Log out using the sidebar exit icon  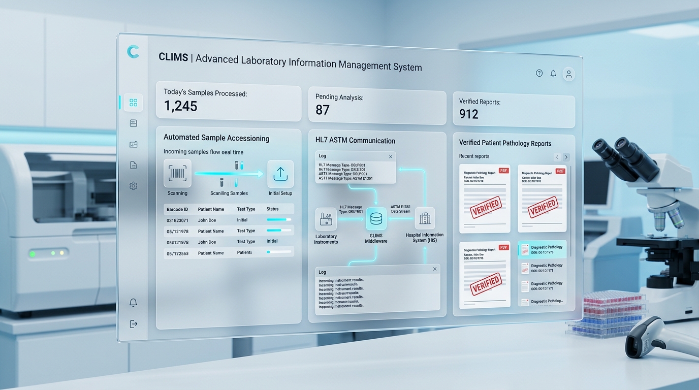click(133, 324)
